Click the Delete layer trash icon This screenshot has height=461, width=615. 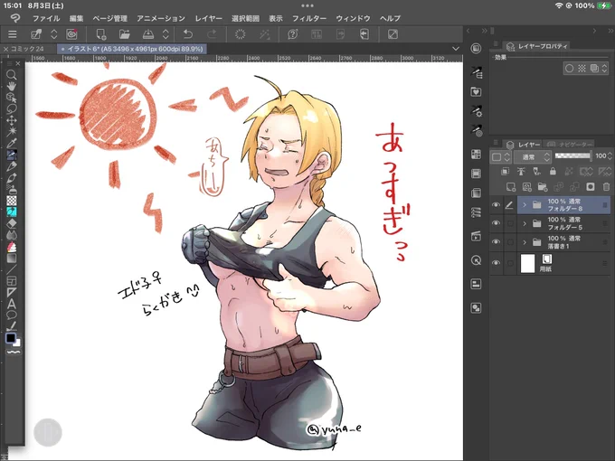tap(606, 187)
